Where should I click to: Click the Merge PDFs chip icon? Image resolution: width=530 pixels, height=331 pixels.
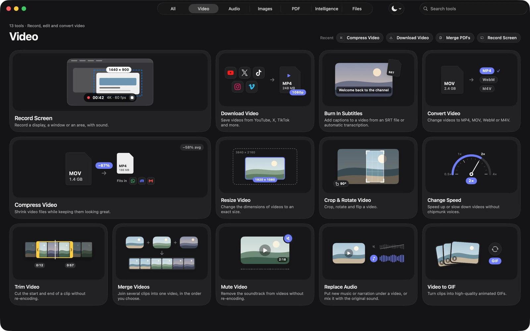point(441,38)
